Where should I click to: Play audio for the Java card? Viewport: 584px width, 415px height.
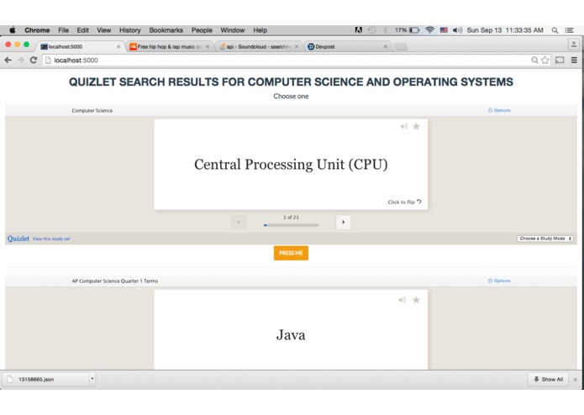point(402,300)
